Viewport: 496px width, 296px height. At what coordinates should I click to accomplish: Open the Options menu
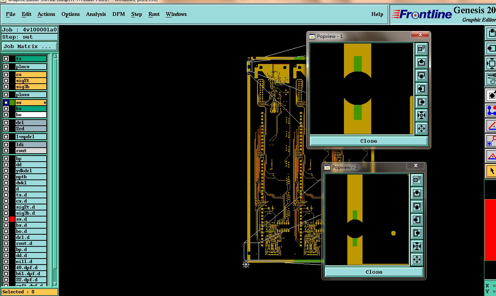71,14
